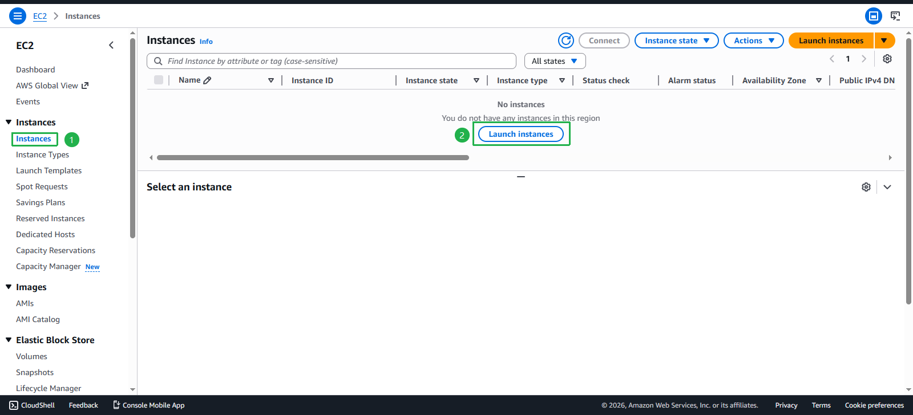
Task: Collapse the Elastic Block Store section
Action: pos(9,340)
